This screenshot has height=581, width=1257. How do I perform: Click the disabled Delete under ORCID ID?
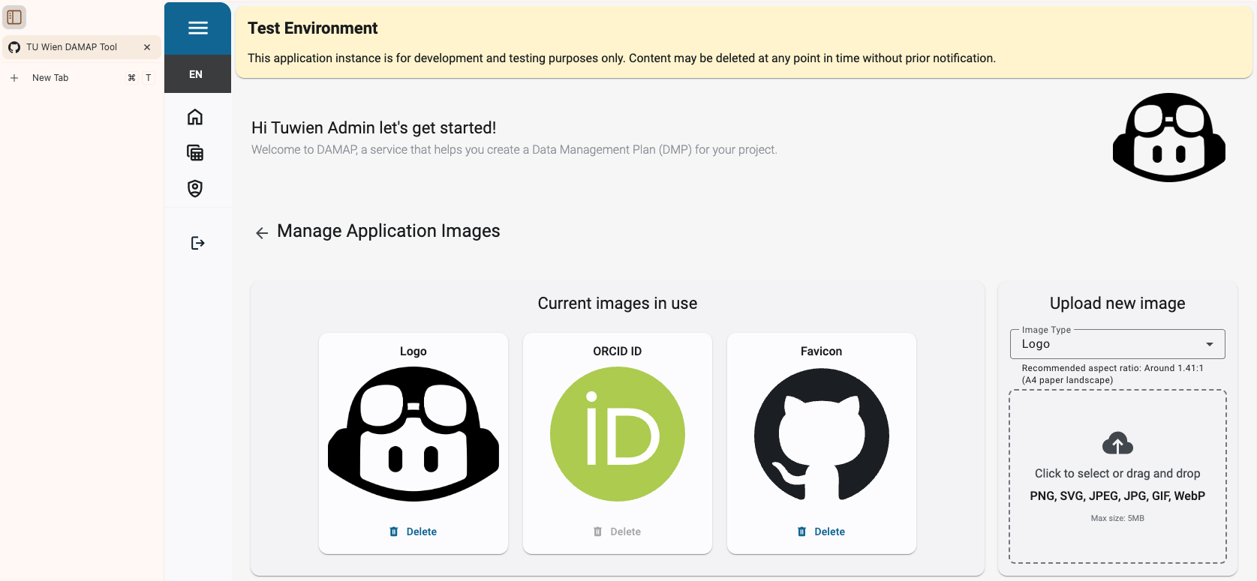coord(617,532)
